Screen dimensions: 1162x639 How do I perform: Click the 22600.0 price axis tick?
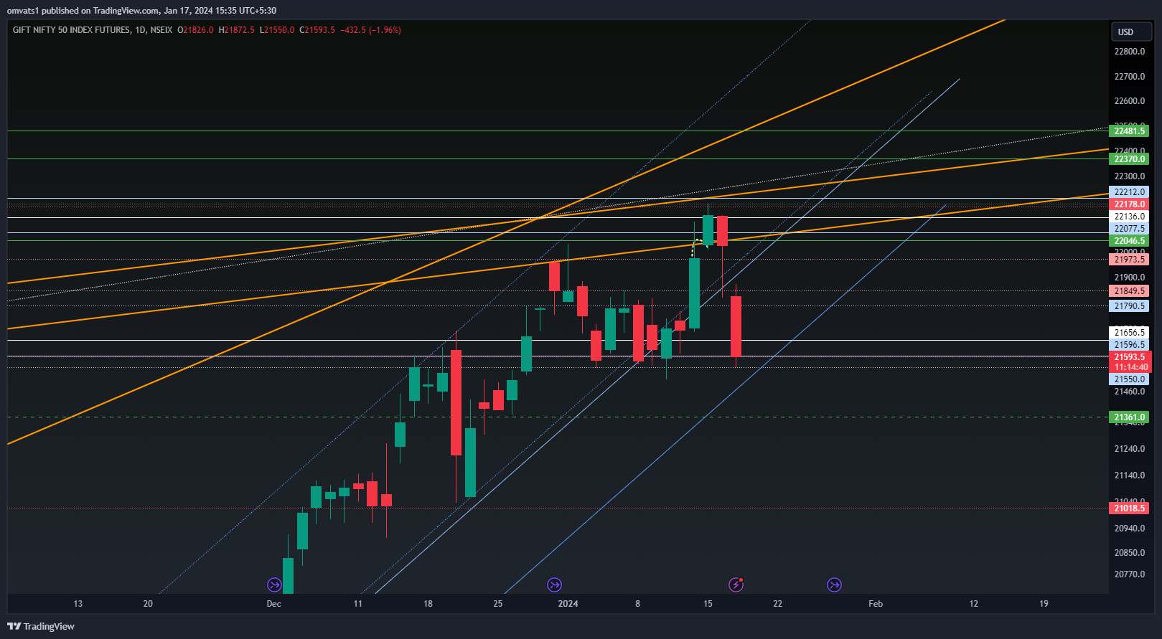1129,101
